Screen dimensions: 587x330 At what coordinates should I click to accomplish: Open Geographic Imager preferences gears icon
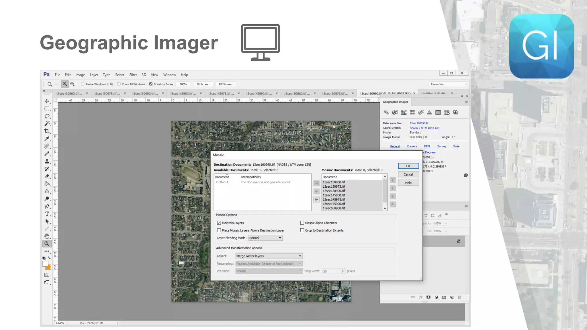[x=386, y=112]
